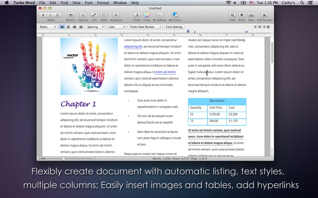Click the battery status icon
This screenshot has width=318, height=198.
[x=243, y=3]
